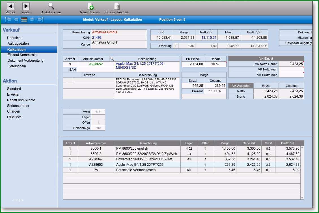Click VK Netto man input field
Screen dimensions: 319x213
click(x=291, y=69)
